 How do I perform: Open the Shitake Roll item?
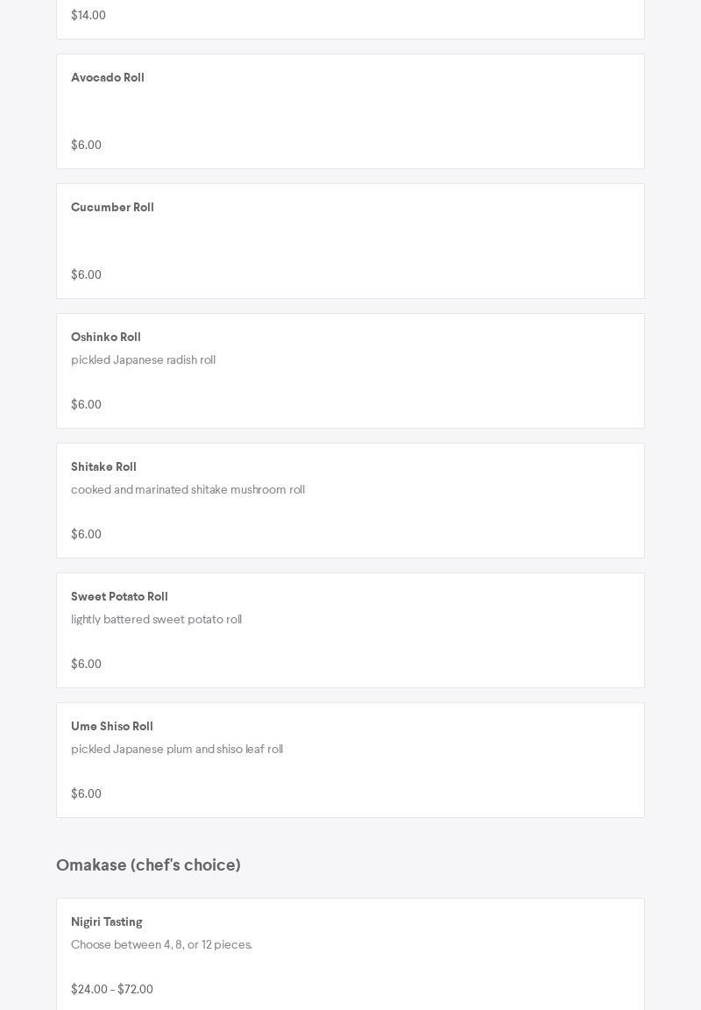103,467
